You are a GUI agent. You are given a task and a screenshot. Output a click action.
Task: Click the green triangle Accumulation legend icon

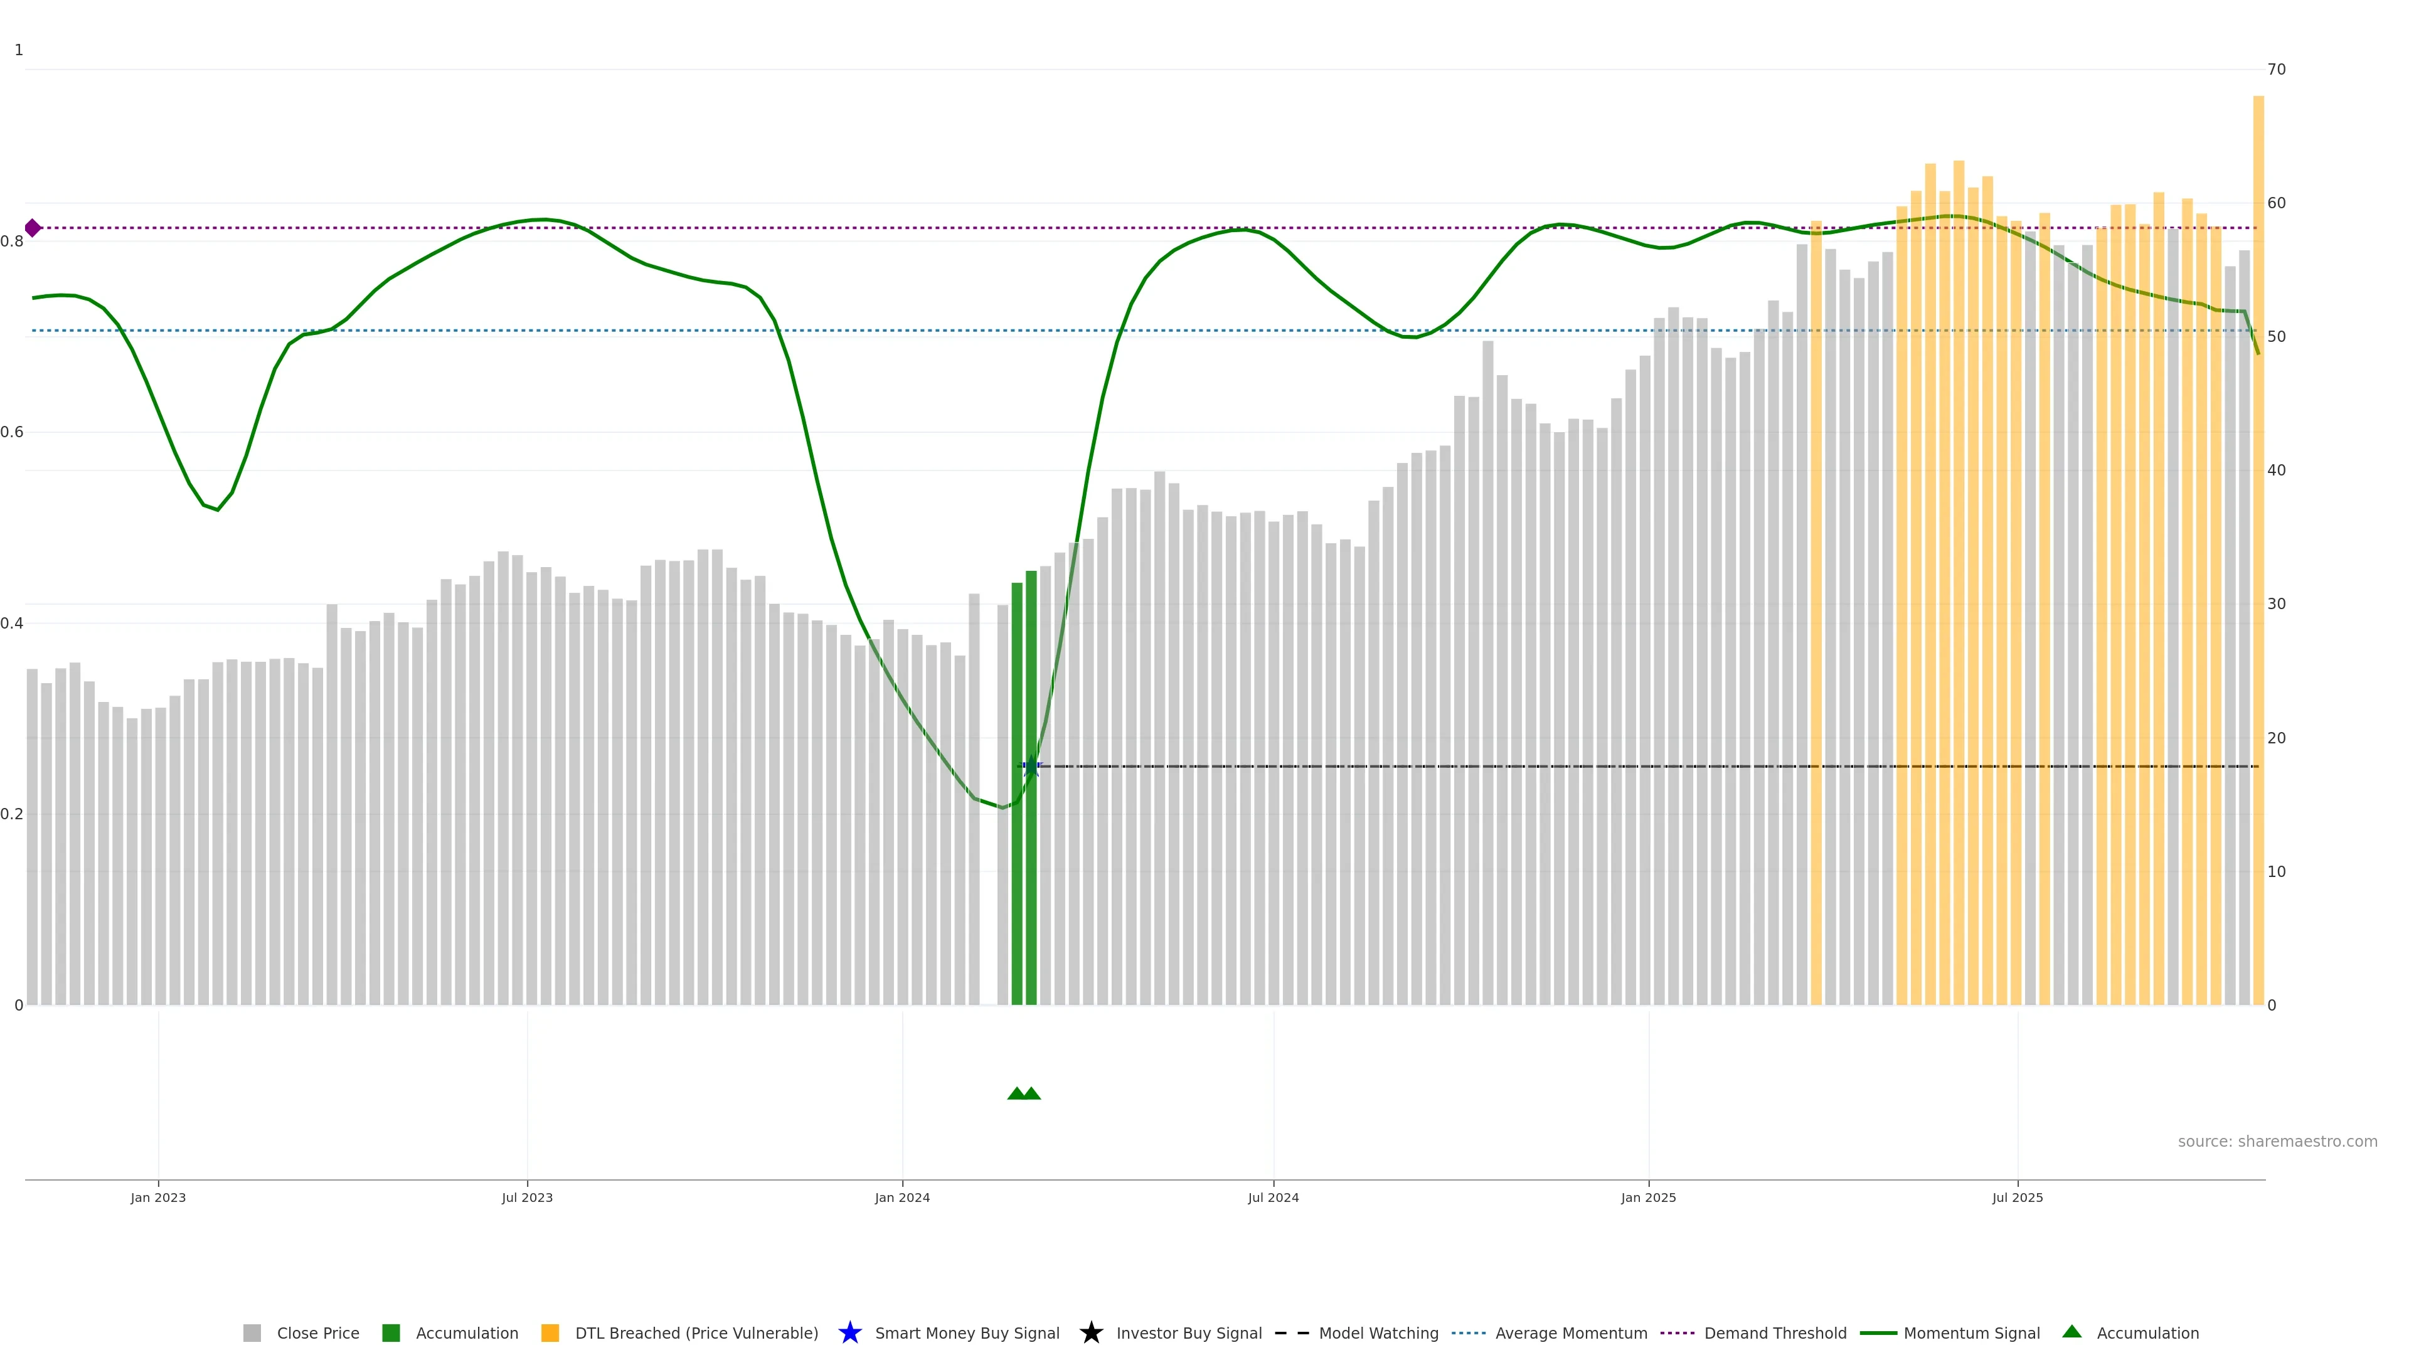click(x=2071, y=1332)
